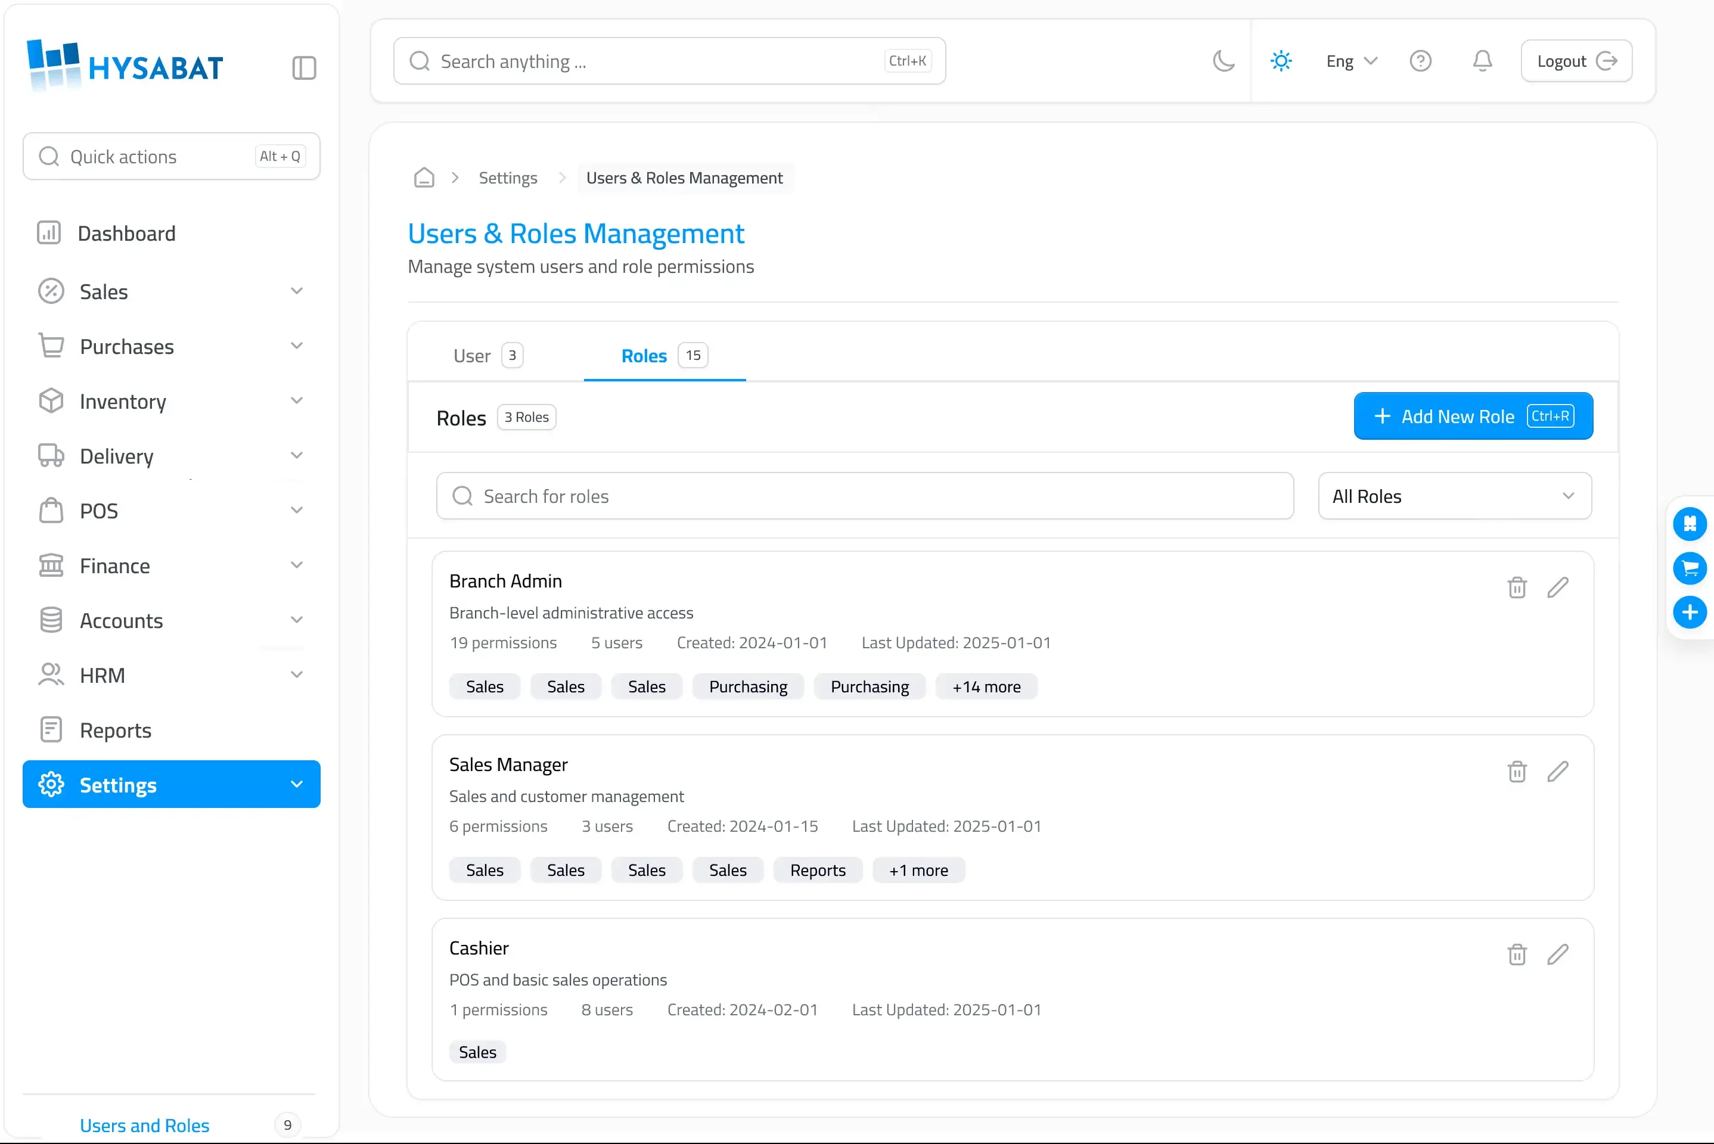This screenshot has width=1714, height=1144.
Task: Switch to light mode sun icon
Action: point(1281,61)
